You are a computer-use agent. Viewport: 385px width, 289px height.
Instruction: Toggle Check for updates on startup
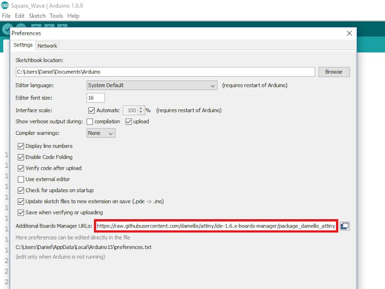point(21,191)
